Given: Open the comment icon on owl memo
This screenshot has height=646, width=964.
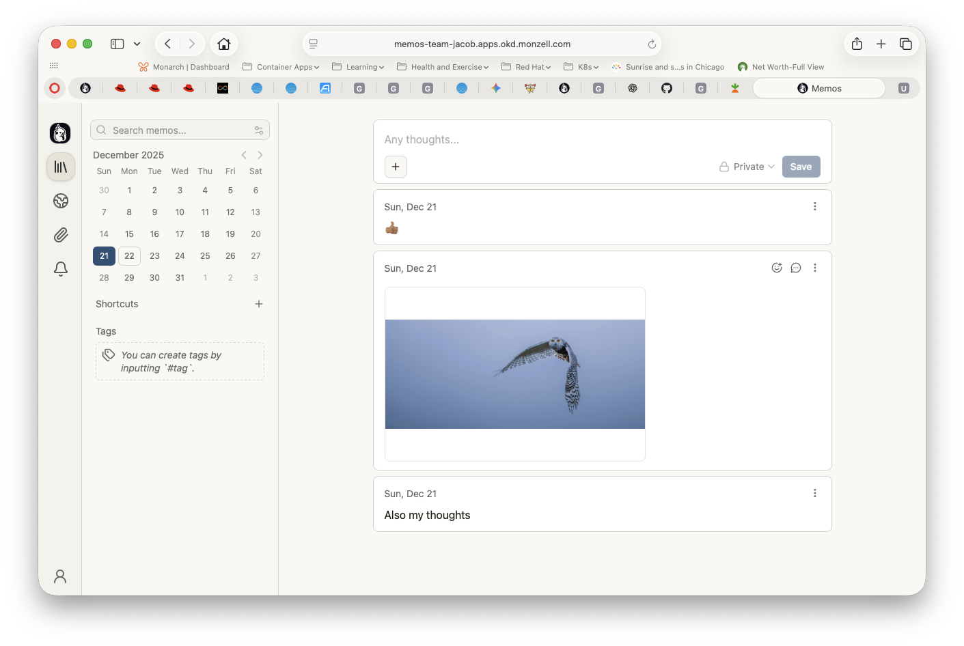Looking at the screenshot, I should point(795,268).
